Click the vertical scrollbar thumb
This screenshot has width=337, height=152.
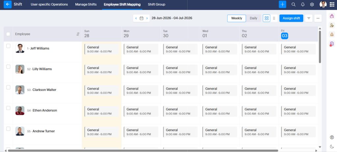click(320, 47)
